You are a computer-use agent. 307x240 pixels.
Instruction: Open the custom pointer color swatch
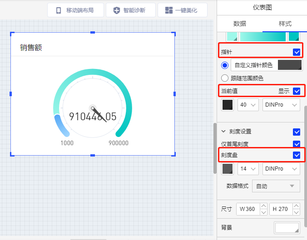(290, 65)
